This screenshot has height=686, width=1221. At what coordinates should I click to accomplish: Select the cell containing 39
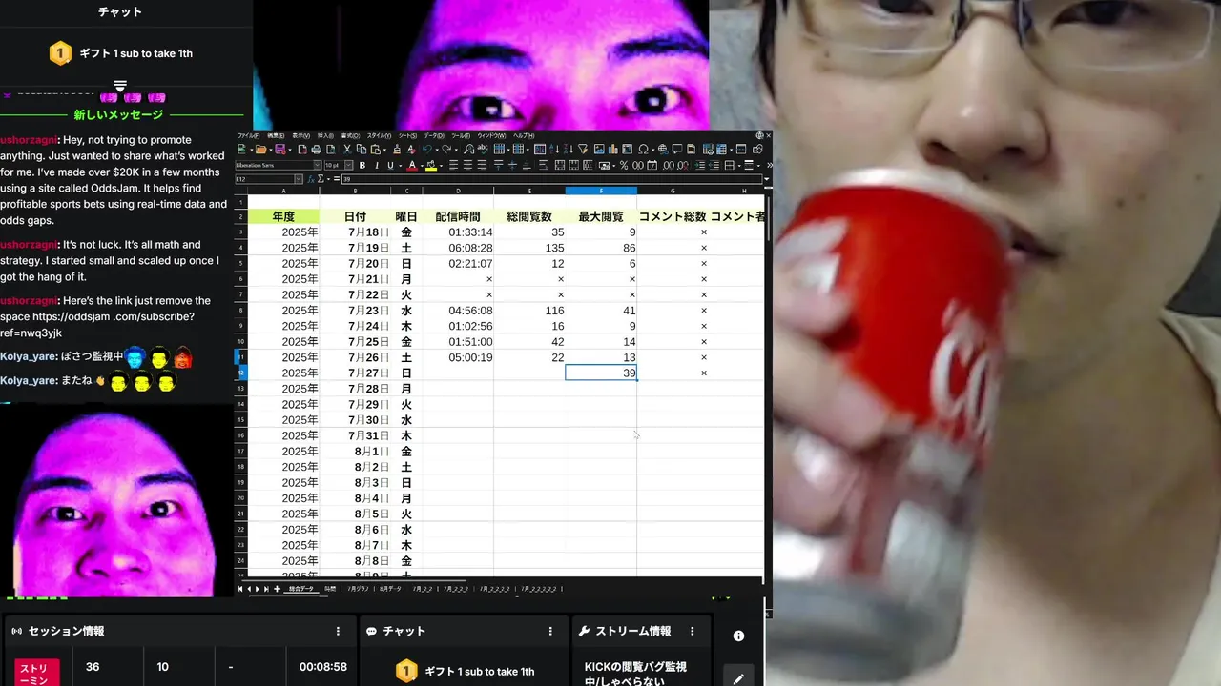pos(601,373)
